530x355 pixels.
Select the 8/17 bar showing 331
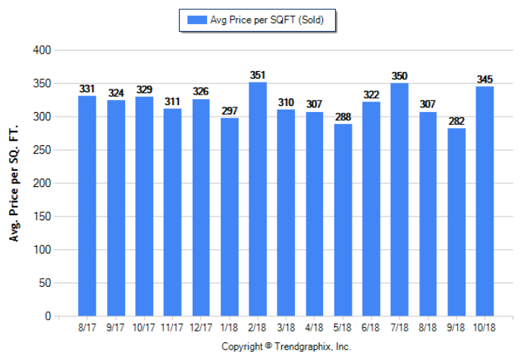[x=87, y=206]
